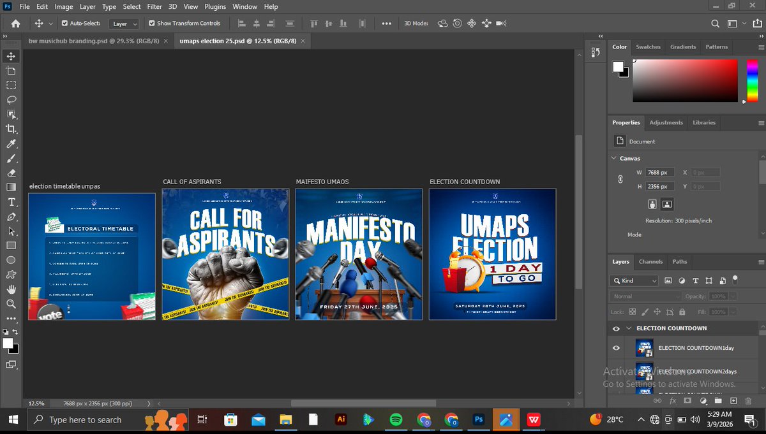The width and height of the screenshot is (766, 434).
Task: Click the link layers icon
Action: click(657, 401)
